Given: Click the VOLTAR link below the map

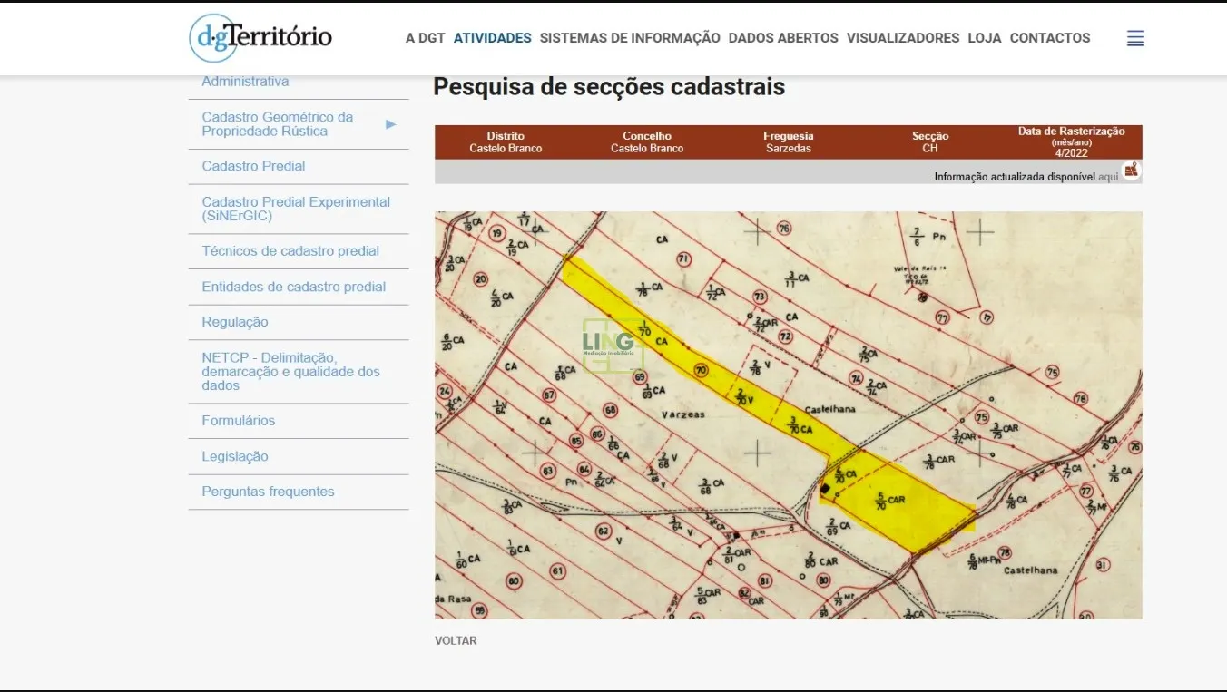Looking at the screenshot, I should (x=456, y=640).
